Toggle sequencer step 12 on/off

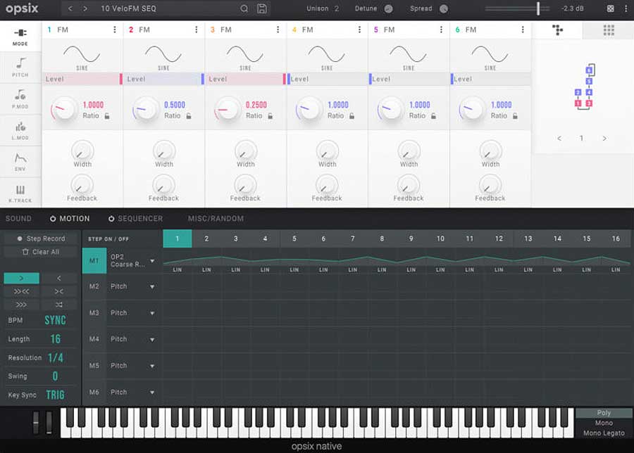click(x=499, y=238)
